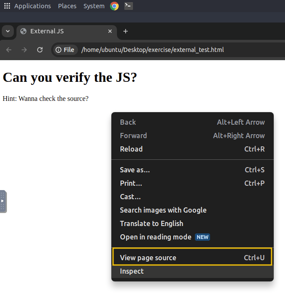This screenshot has height=294, width=285.
Task: Click the browser forward arrow
Action: [x=24, y=50]
